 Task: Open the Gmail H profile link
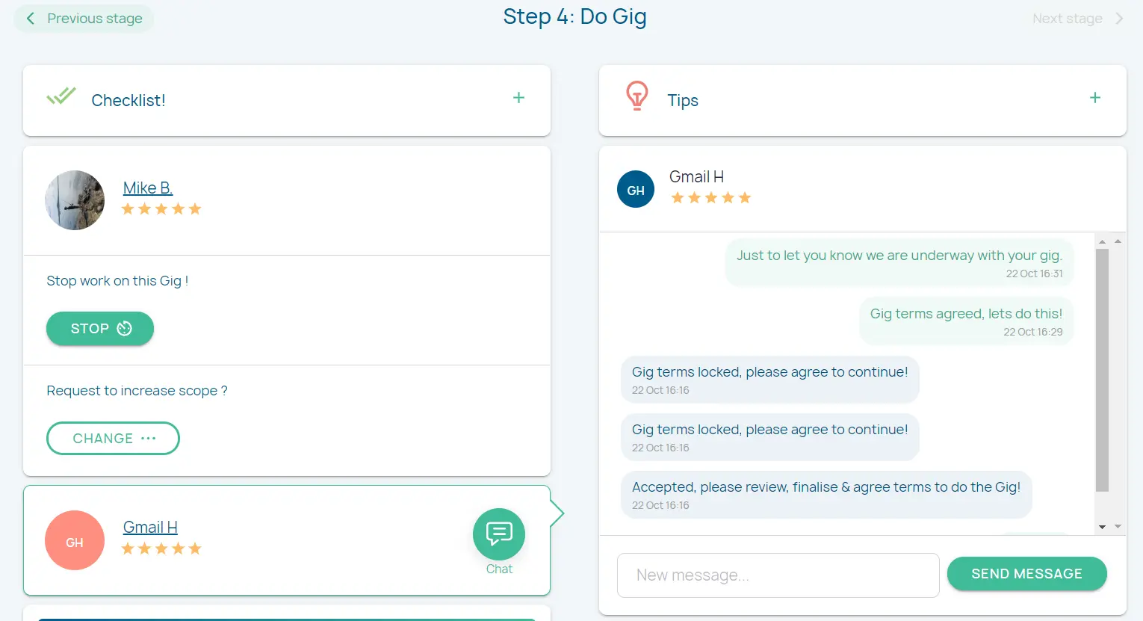[150, 527]
